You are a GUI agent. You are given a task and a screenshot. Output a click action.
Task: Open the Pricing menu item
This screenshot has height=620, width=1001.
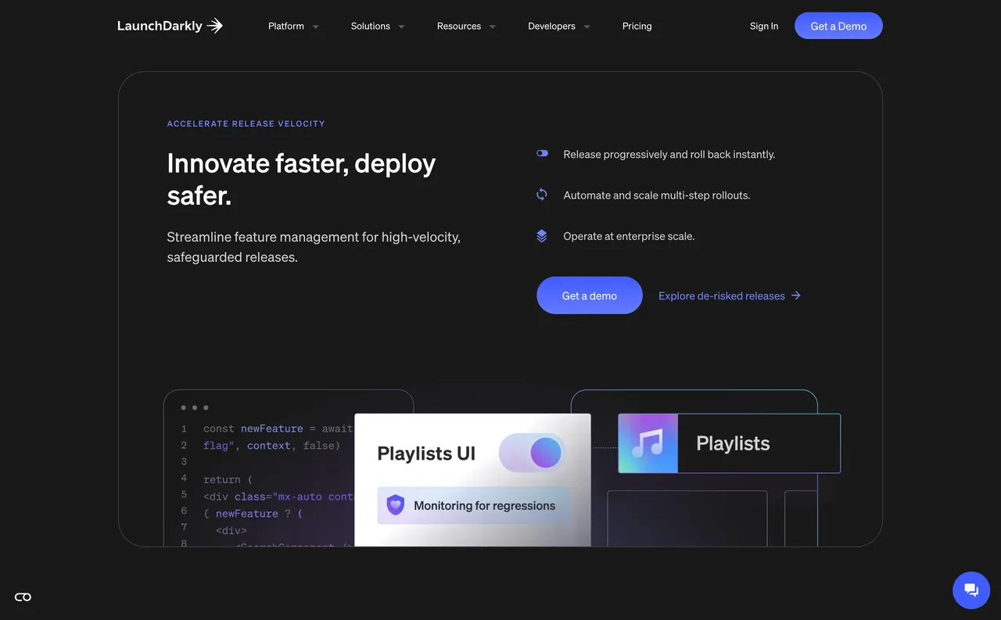(x=637, y=26)
